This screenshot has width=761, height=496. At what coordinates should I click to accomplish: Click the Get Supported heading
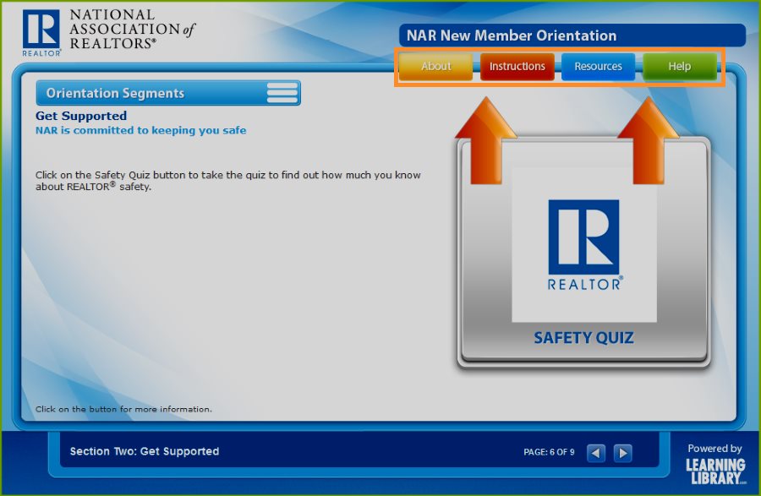point(81,116)
